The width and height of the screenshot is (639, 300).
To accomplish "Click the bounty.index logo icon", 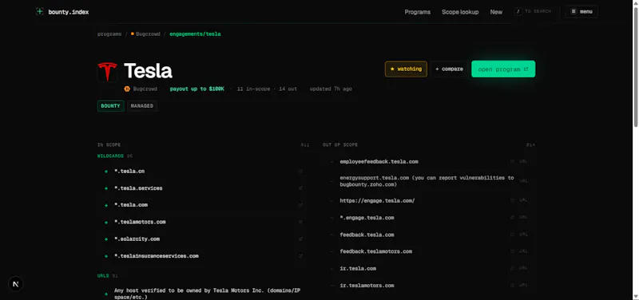I will point(39,11).
